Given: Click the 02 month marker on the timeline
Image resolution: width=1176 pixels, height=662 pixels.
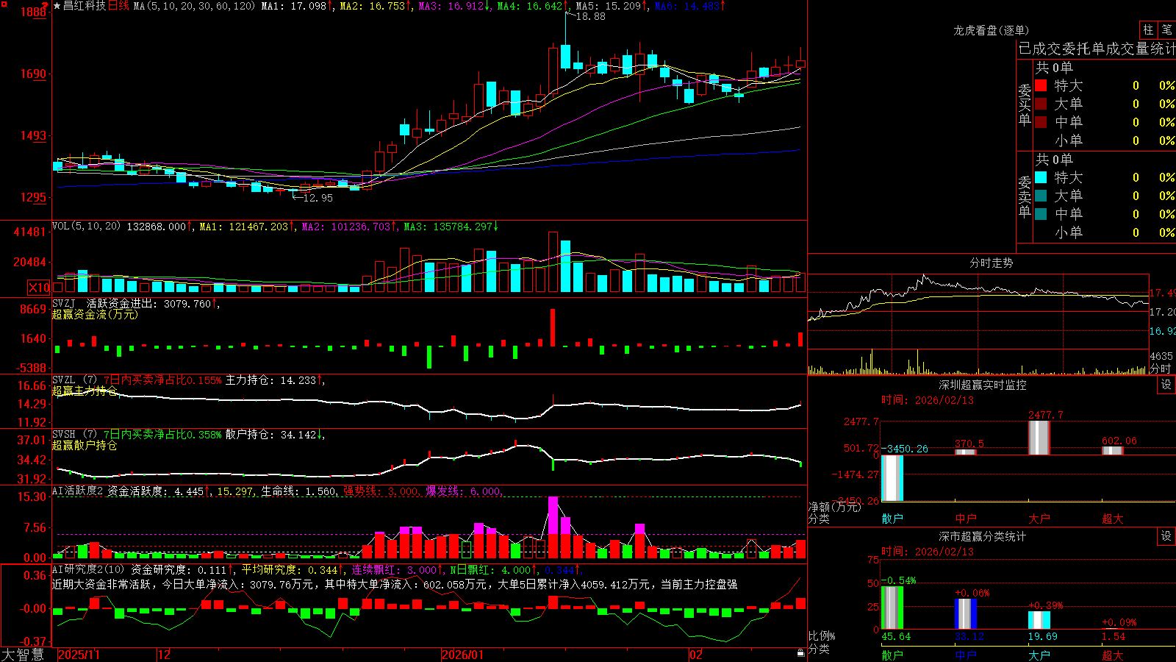Looking at the screenshot, I should coord(696,655).
